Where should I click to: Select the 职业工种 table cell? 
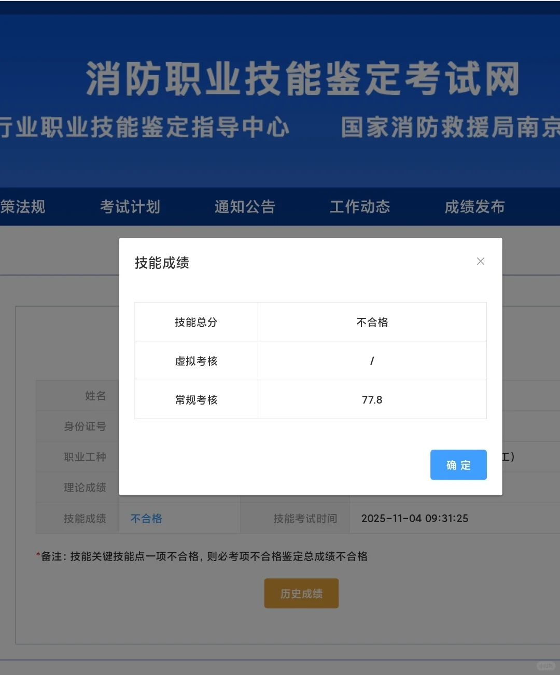tap(85, 457)
